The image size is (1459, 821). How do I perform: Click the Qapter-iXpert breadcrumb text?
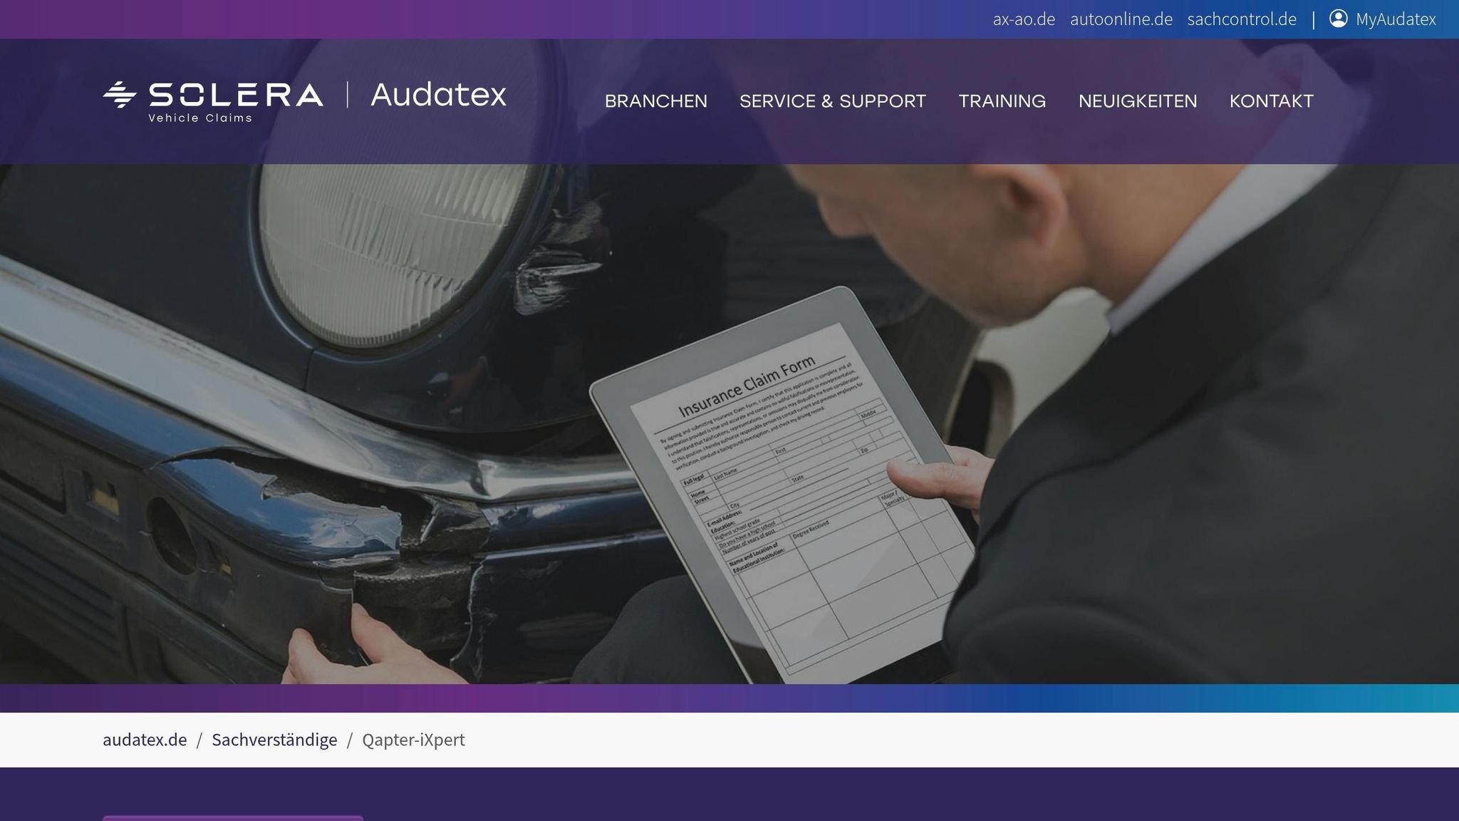click(413, 740)
